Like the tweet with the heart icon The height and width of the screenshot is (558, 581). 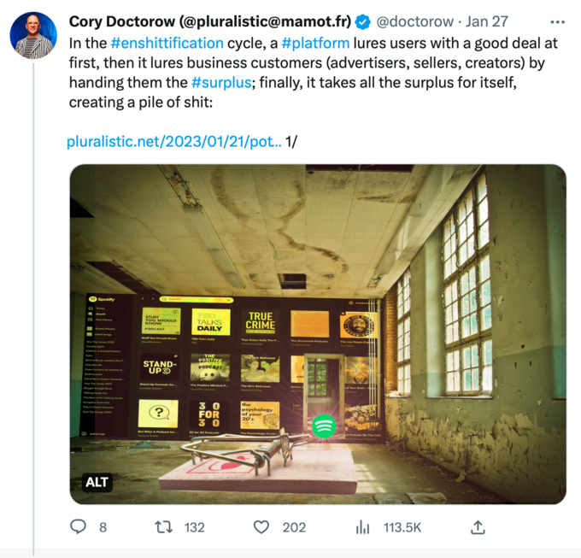coord(262,526)
